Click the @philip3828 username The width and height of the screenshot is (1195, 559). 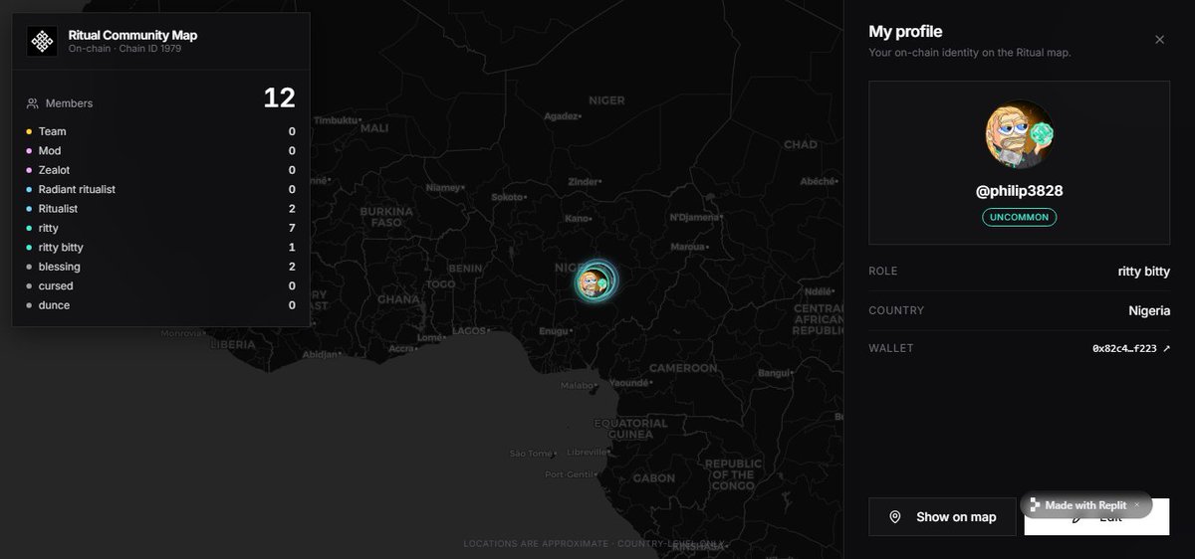click(x=1020, y=190)
